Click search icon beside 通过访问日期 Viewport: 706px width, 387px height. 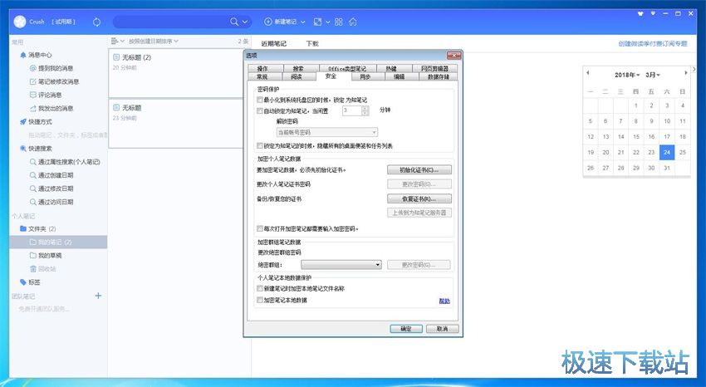tap(32, 202)
